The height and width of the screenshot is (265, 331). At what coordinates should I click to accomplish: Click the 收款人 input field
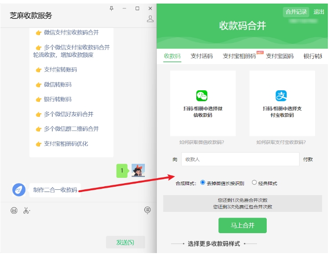click(240, 159)
